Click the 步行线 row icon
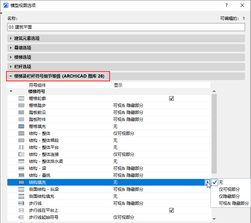Image resolution: width=251 pixels, height=223 pixels. coord(21,203)
